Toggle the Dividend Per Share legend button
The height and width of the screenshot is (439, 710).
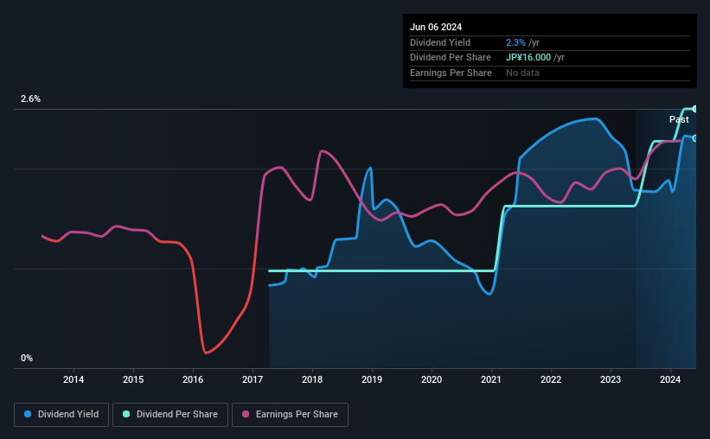pyautogui.click(x=170, y=414)
